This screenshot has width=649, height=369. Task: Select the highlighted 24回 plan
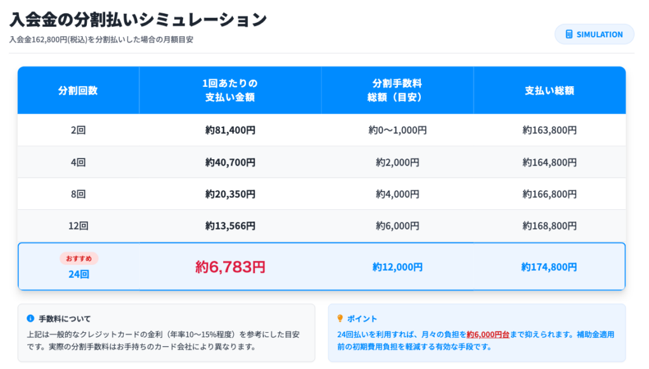pos(78,274)
